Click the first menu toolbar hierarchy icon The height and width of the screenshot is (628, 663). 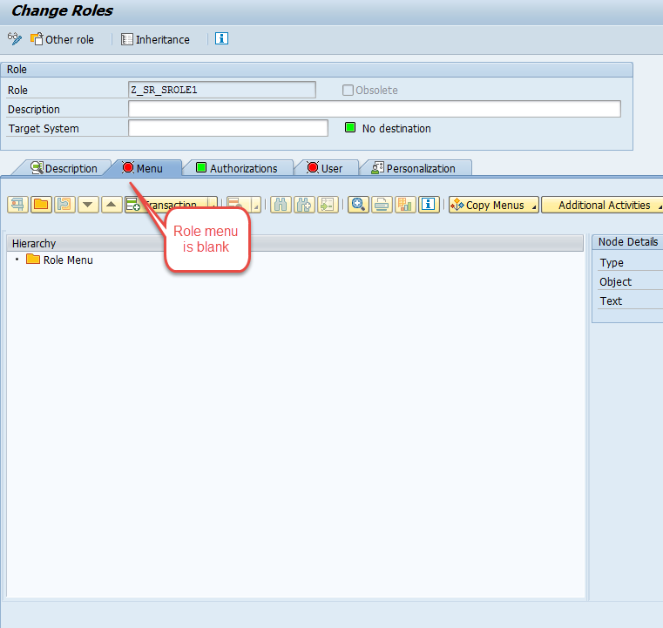coord(17,205)
